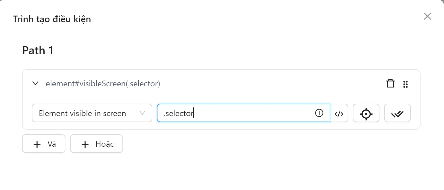Activate the crosshair element picker

366,113
